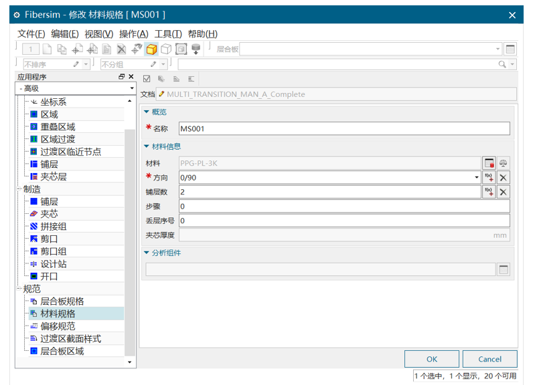The image size is (535, 385).
Task: Open the 工具(T) menu
Action: 168,33
